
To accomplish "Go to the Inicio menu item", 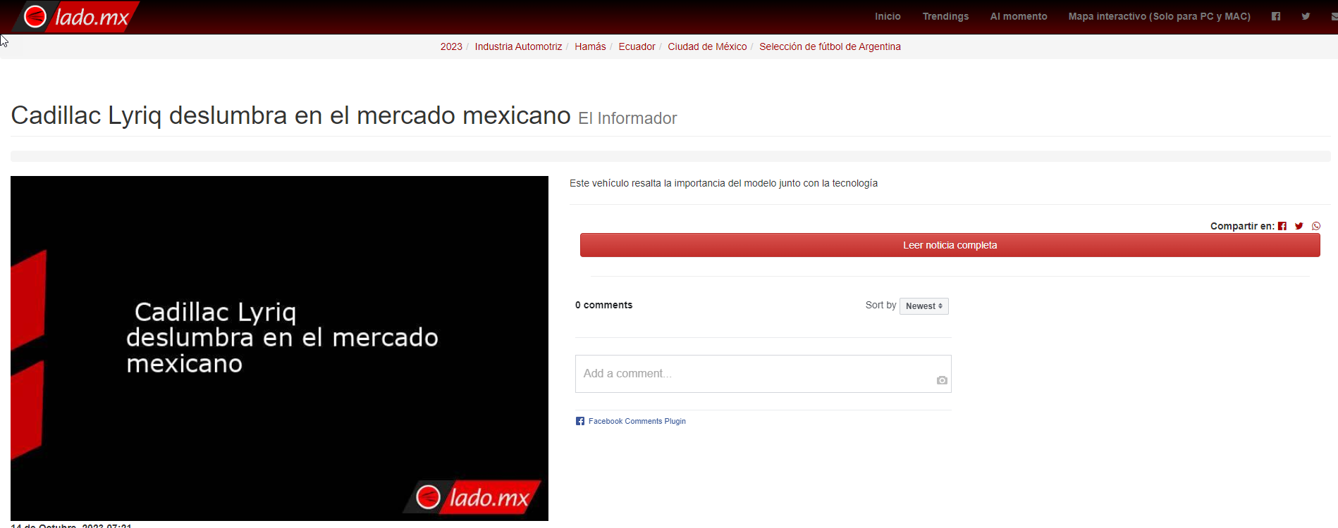I will (x=888, y=16).
